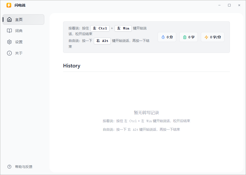Click the 左 Win key badge
Screen dimensions: 246x175
coord(123,28)
